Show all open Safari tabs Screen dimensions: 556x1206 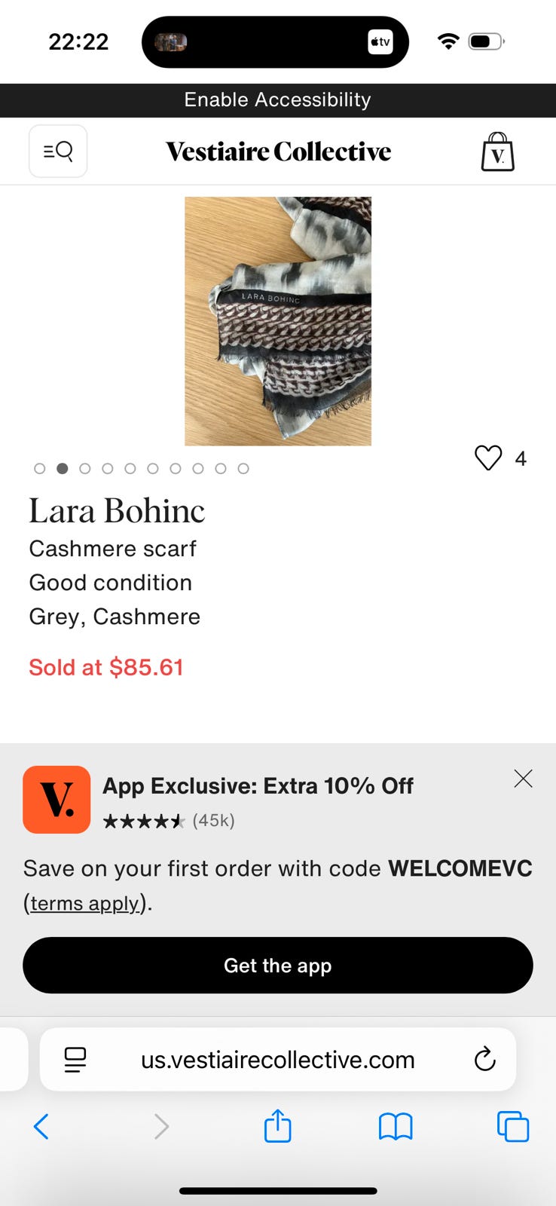coord(512,1127)
